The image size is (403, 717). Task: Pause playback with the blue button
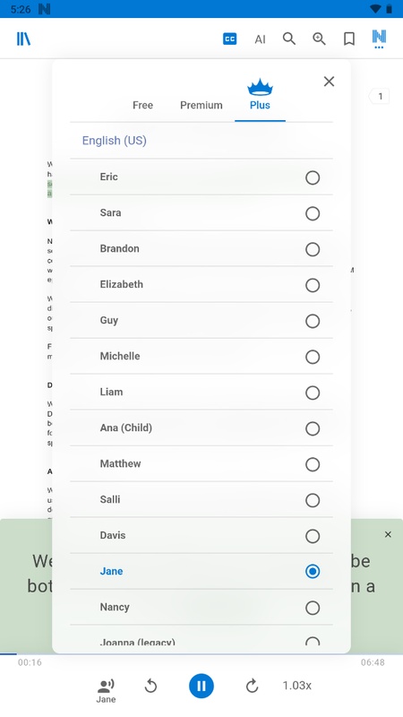(201, 686)
